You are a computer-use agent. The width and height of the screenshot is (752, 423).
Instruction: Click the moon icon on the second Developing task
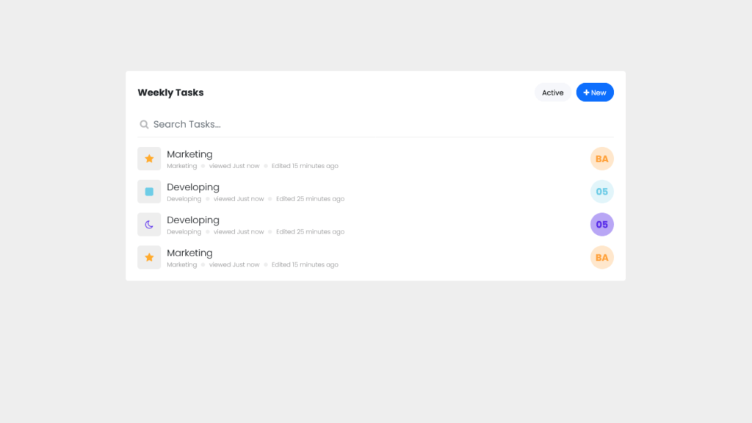click(149, 224)
